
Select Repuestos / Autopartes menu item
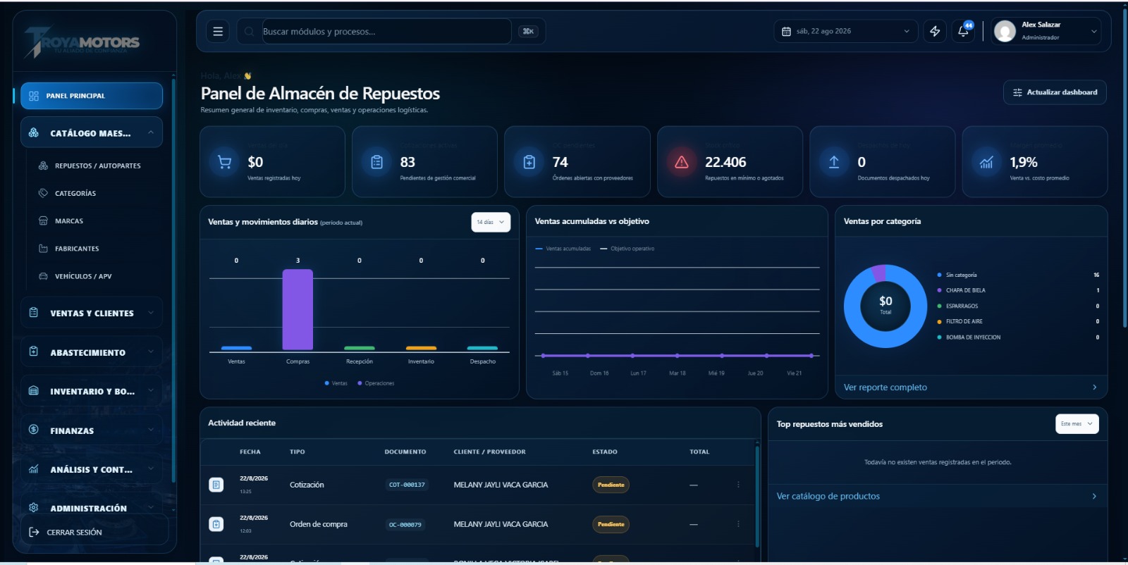98,166
